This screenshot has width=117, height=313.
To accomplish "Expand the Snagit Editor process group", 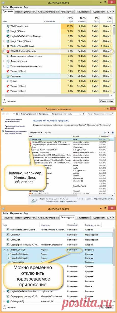I will click(4, 41).
